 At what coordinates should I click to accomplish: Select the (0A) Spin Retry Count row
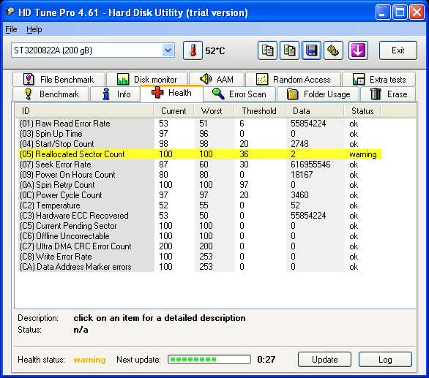[200, 185]
